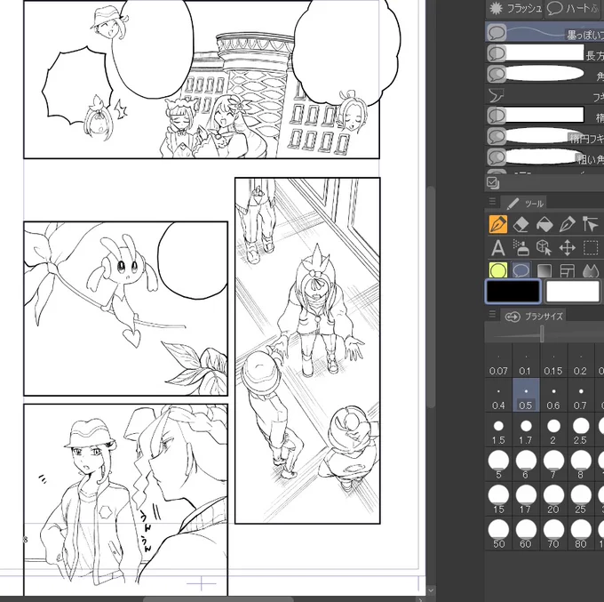This screenshot has height=602, width=604.
Task: Select the orange Pen tool
Action: tap(498, 224)
